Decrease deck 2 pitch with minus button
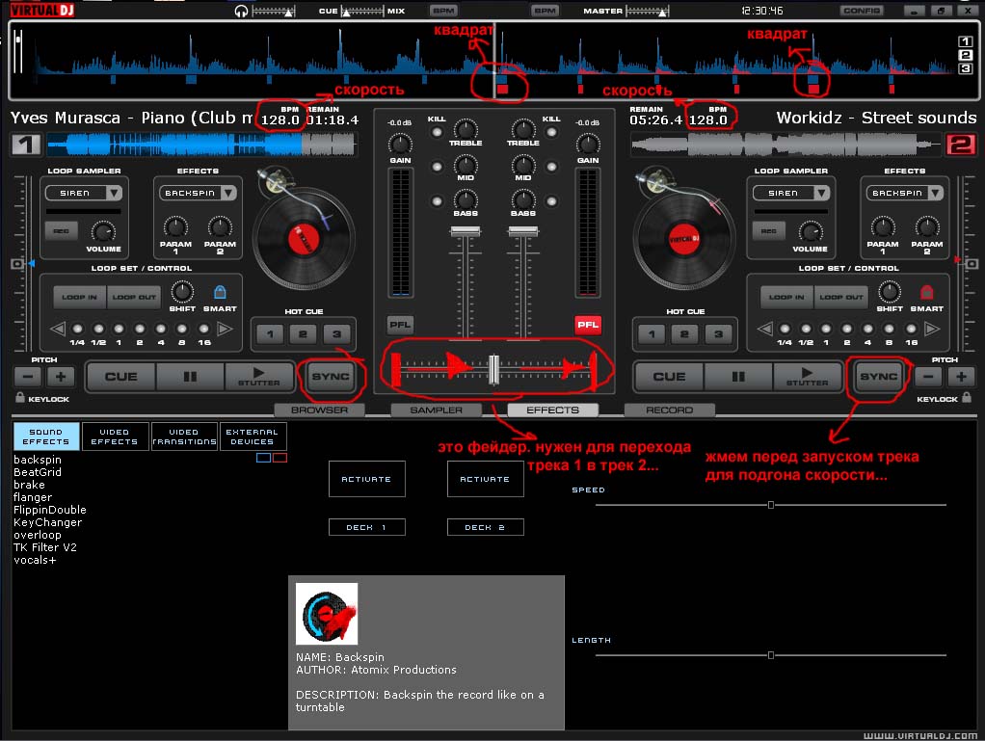985x741 pixels. [928, 377]
